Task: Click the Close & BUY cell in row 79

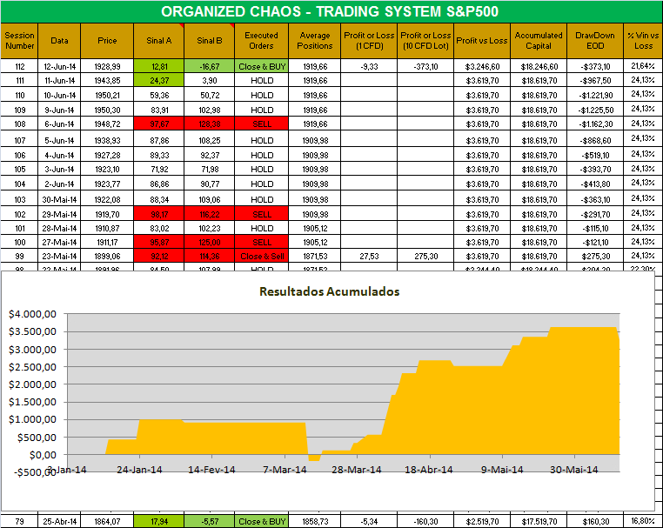Action: click(262, 521)
